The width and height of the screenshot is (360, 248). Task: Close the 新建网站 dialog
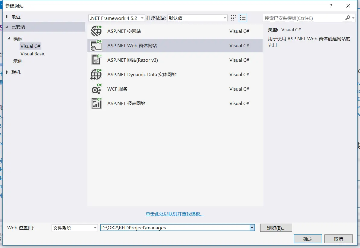348,6
